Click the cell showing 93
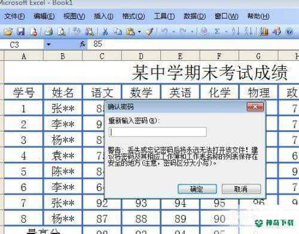The image size is (299, 234). pos(141,203)
